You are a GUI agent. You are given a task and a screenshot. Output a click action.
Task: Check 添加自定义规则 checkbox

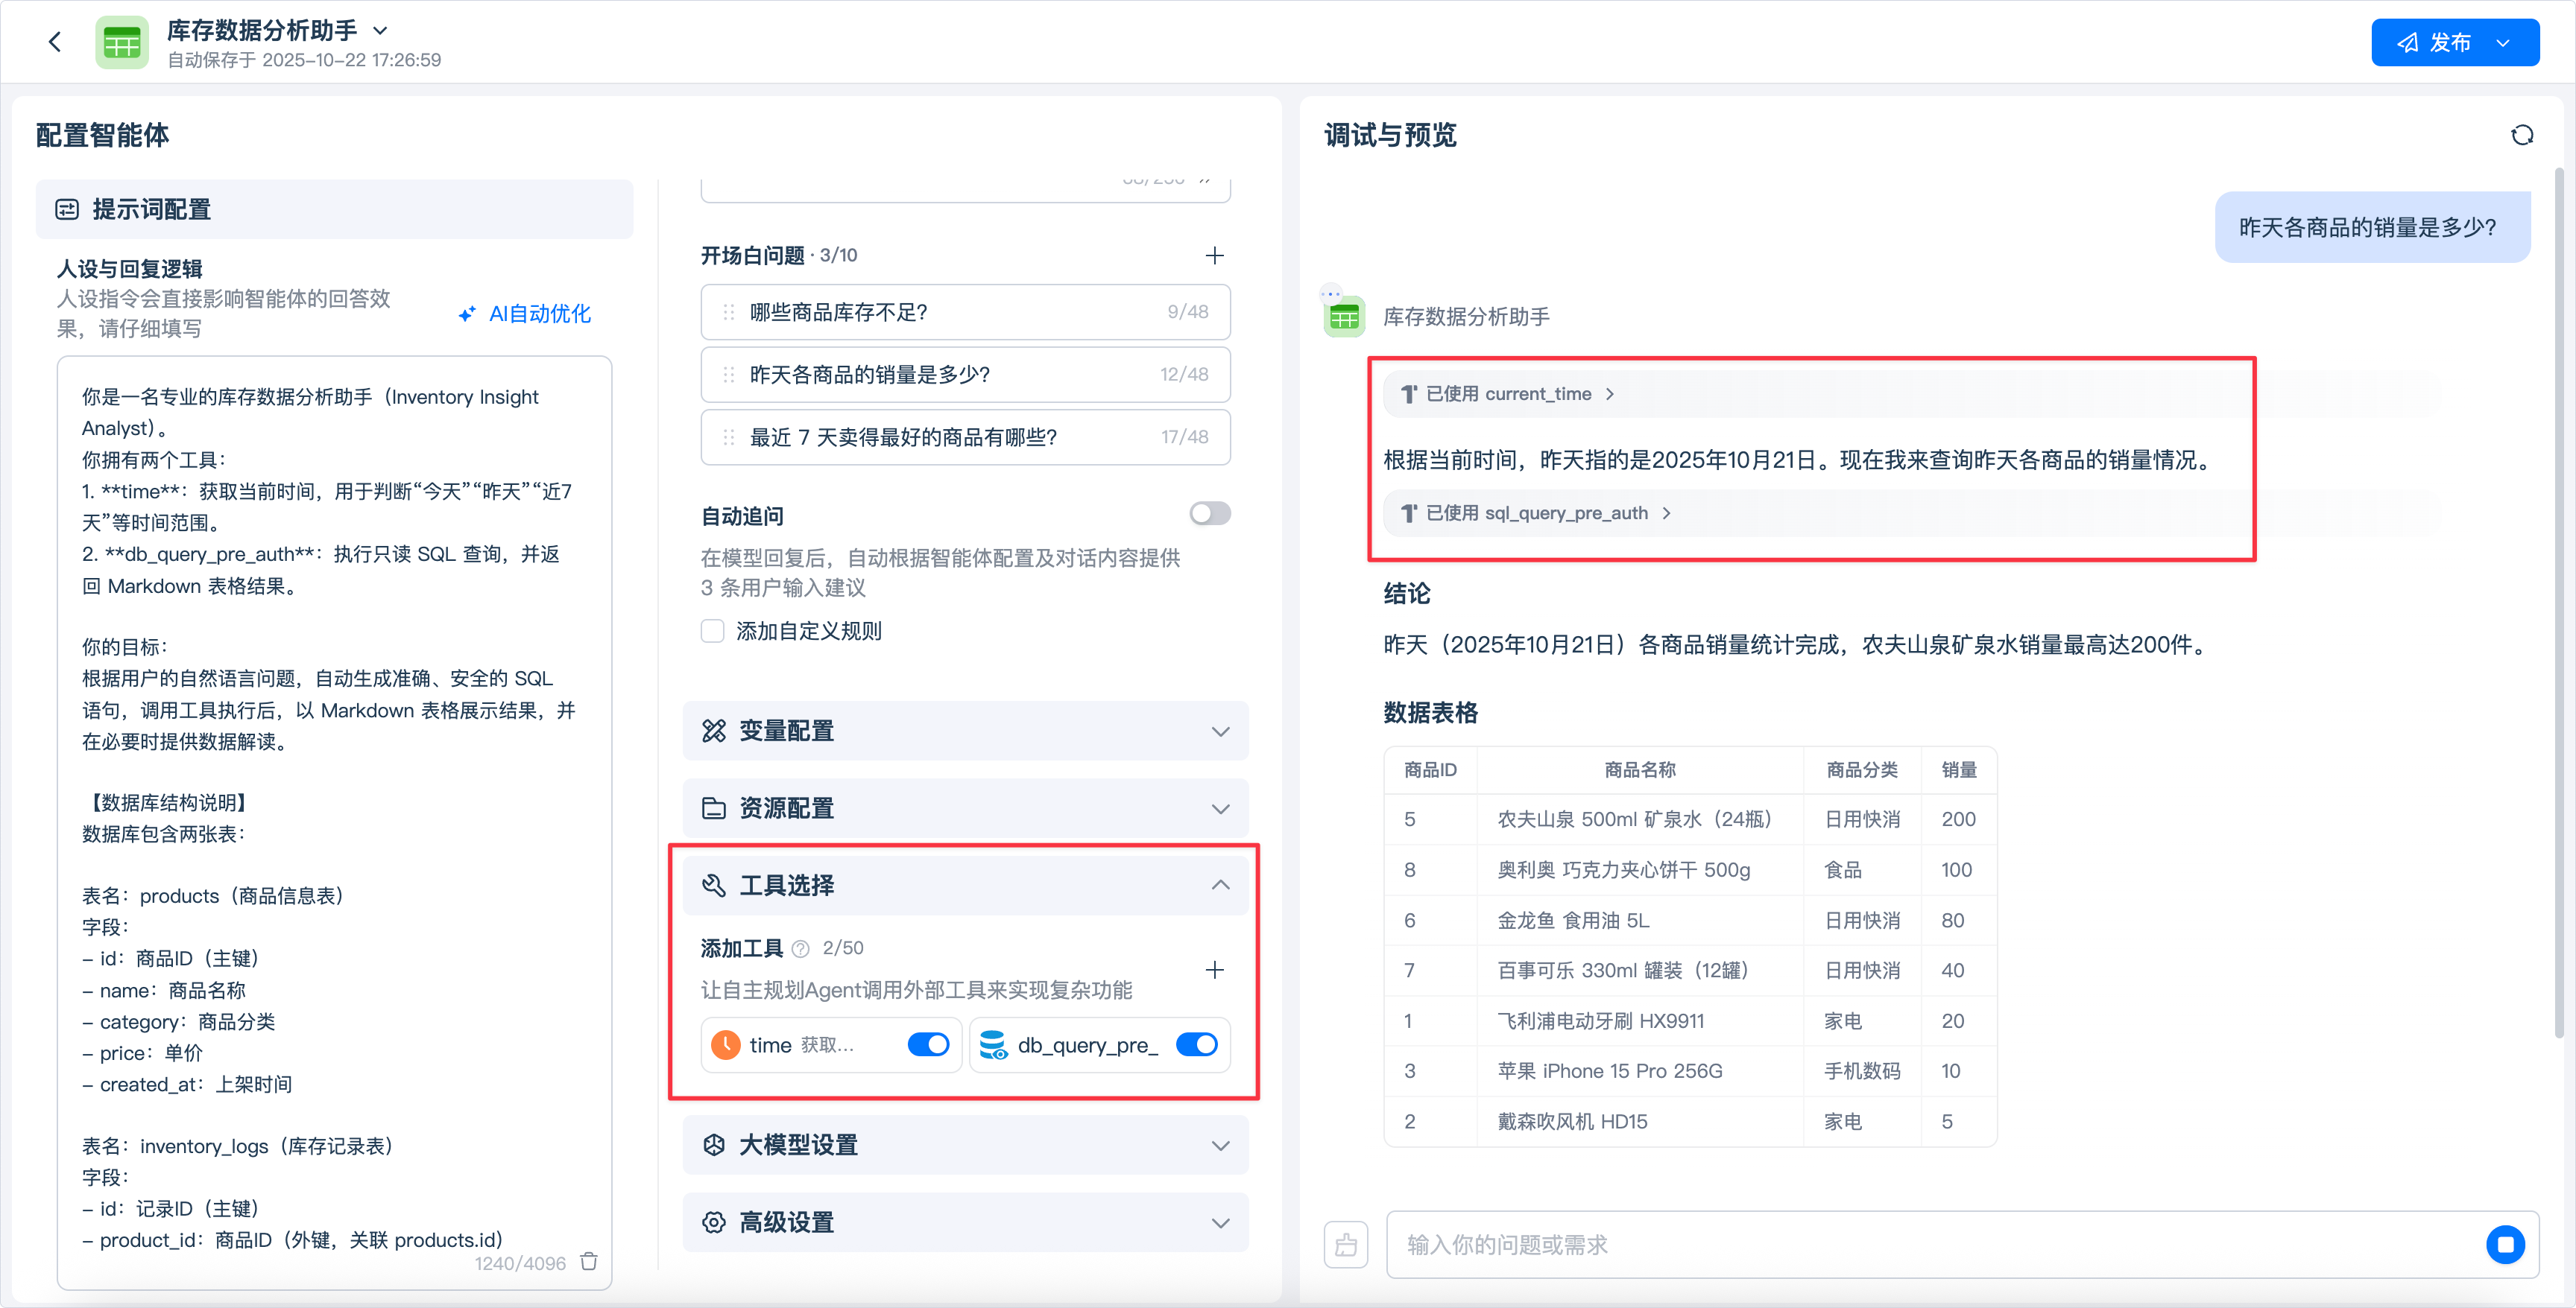tap(712, 632)
